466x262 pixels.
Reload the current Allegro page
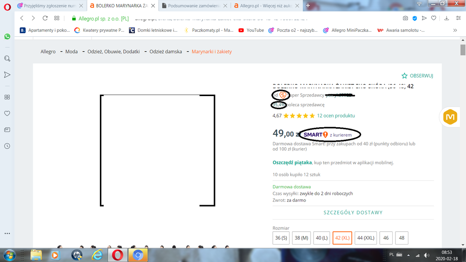45,18
